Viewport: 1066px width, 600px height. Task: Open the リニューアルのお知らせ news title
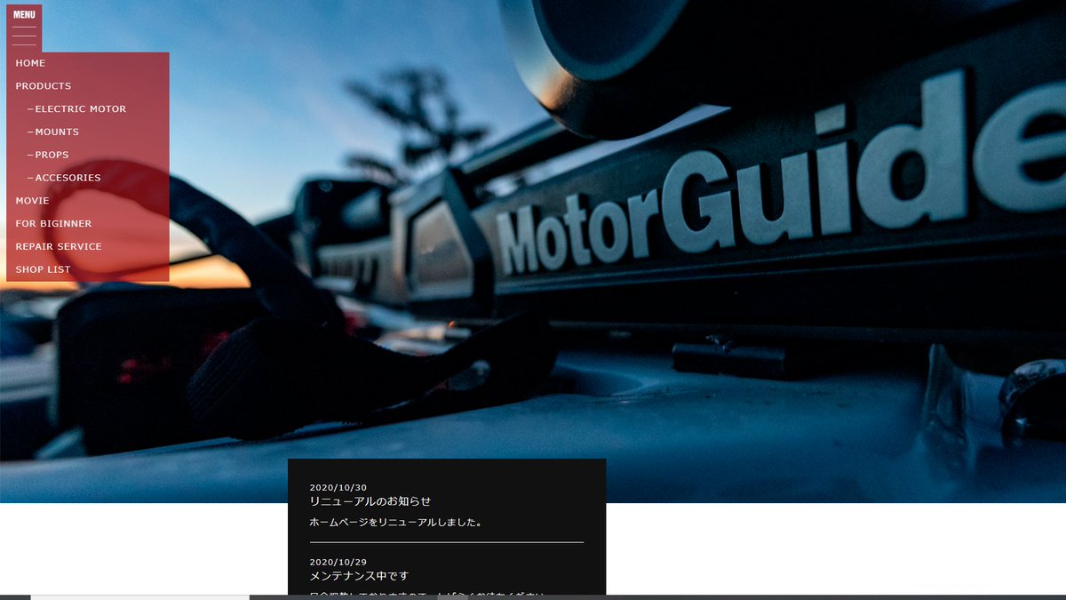[x=370, y=501]
